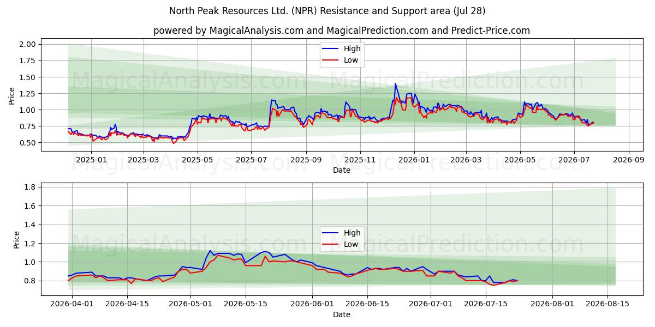Click the top chart y-axis value 0.50
The width and height of the screenshot is (655, 327).
pyautogui.click(x=27, y=143)
